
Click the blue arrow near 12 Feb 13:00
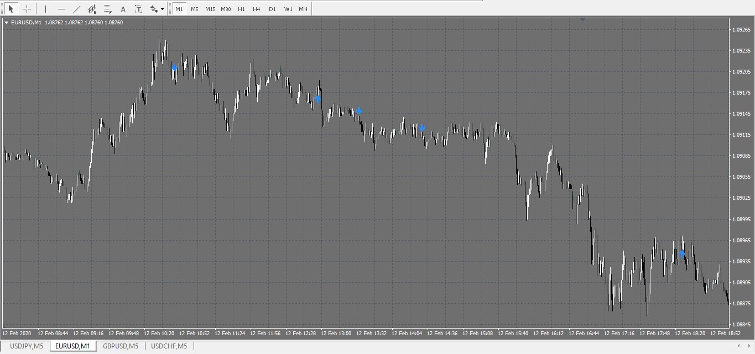point(359,111)
